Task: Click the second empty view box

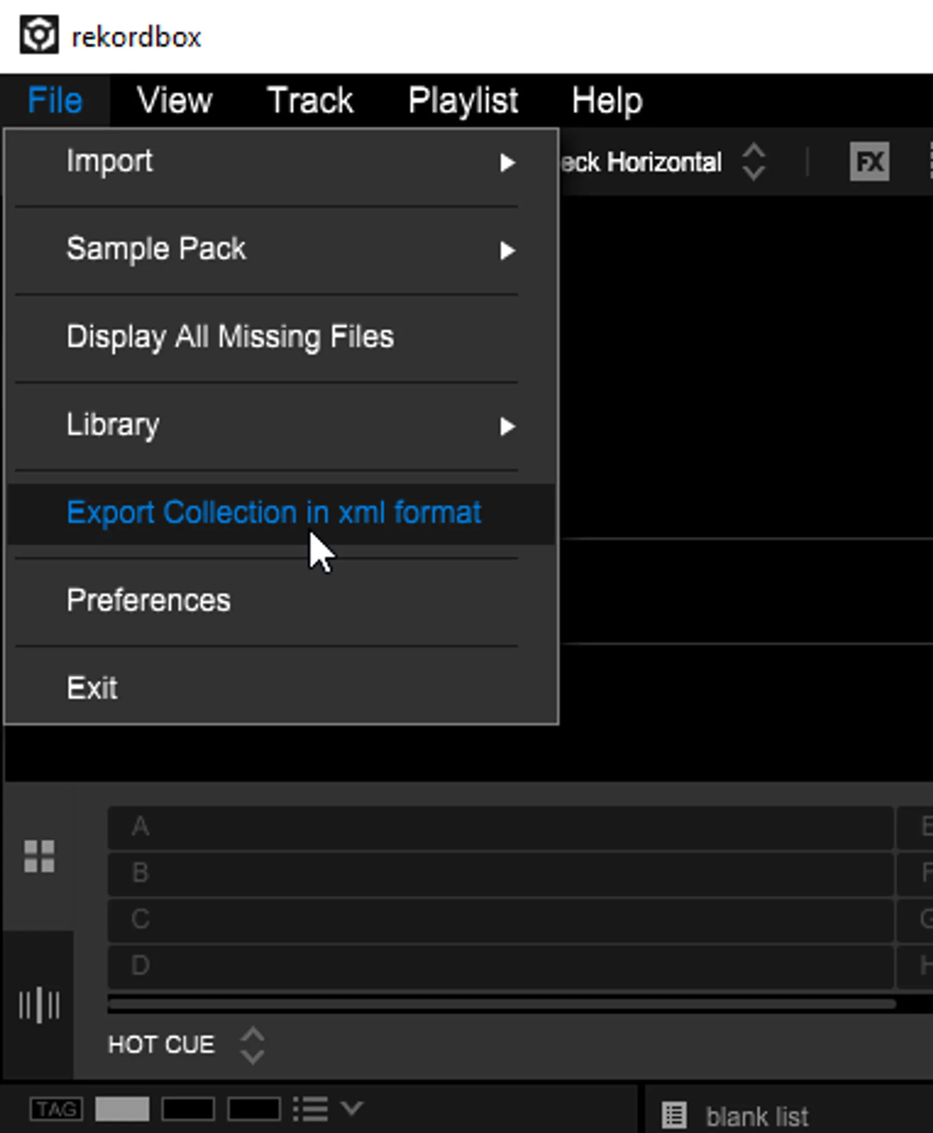Action: pyautogui.click(x=188, y=1109)
